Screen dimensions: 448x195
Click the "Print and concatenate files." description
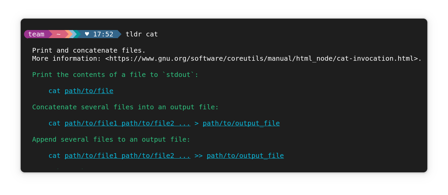pos(89,50)
